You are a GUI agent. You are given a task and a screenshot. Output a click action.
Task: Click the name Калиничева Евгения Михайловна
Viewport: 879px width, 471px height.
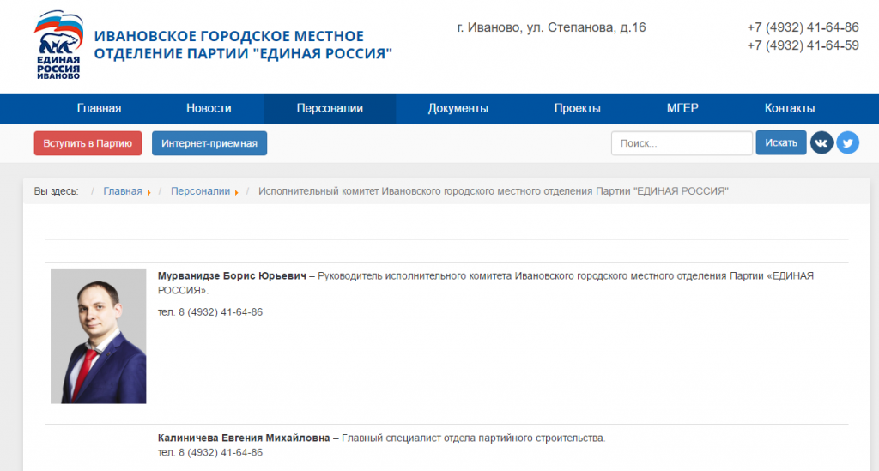(243, 438)
